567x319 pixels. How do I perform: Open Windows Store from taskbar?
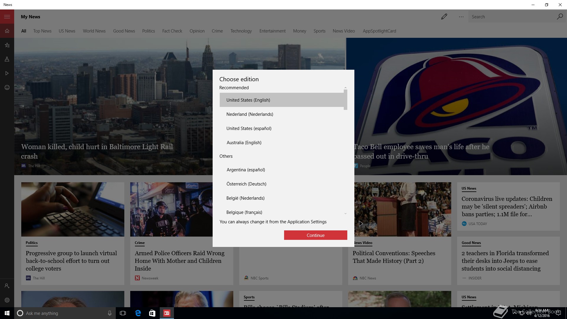coord(152,313)
